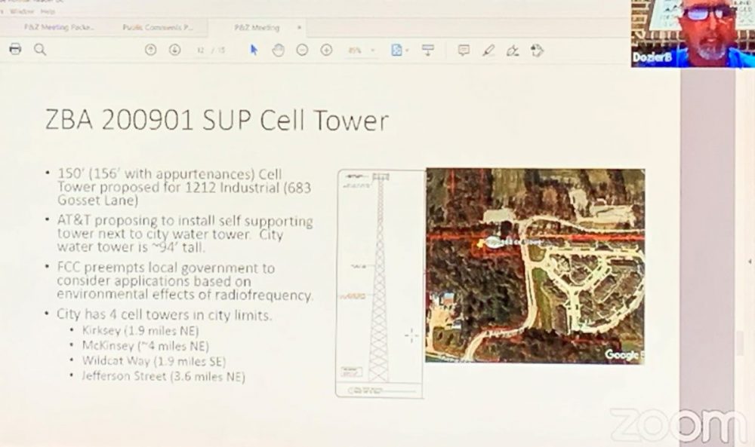Zoom out with the minus icon

point(302,50)
